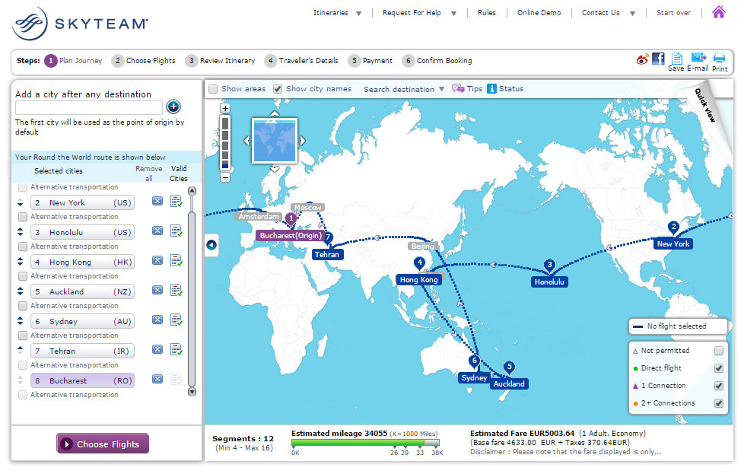Open the Online Demo link
Screen dimensions: 744x474
click(x=539, y=13)
